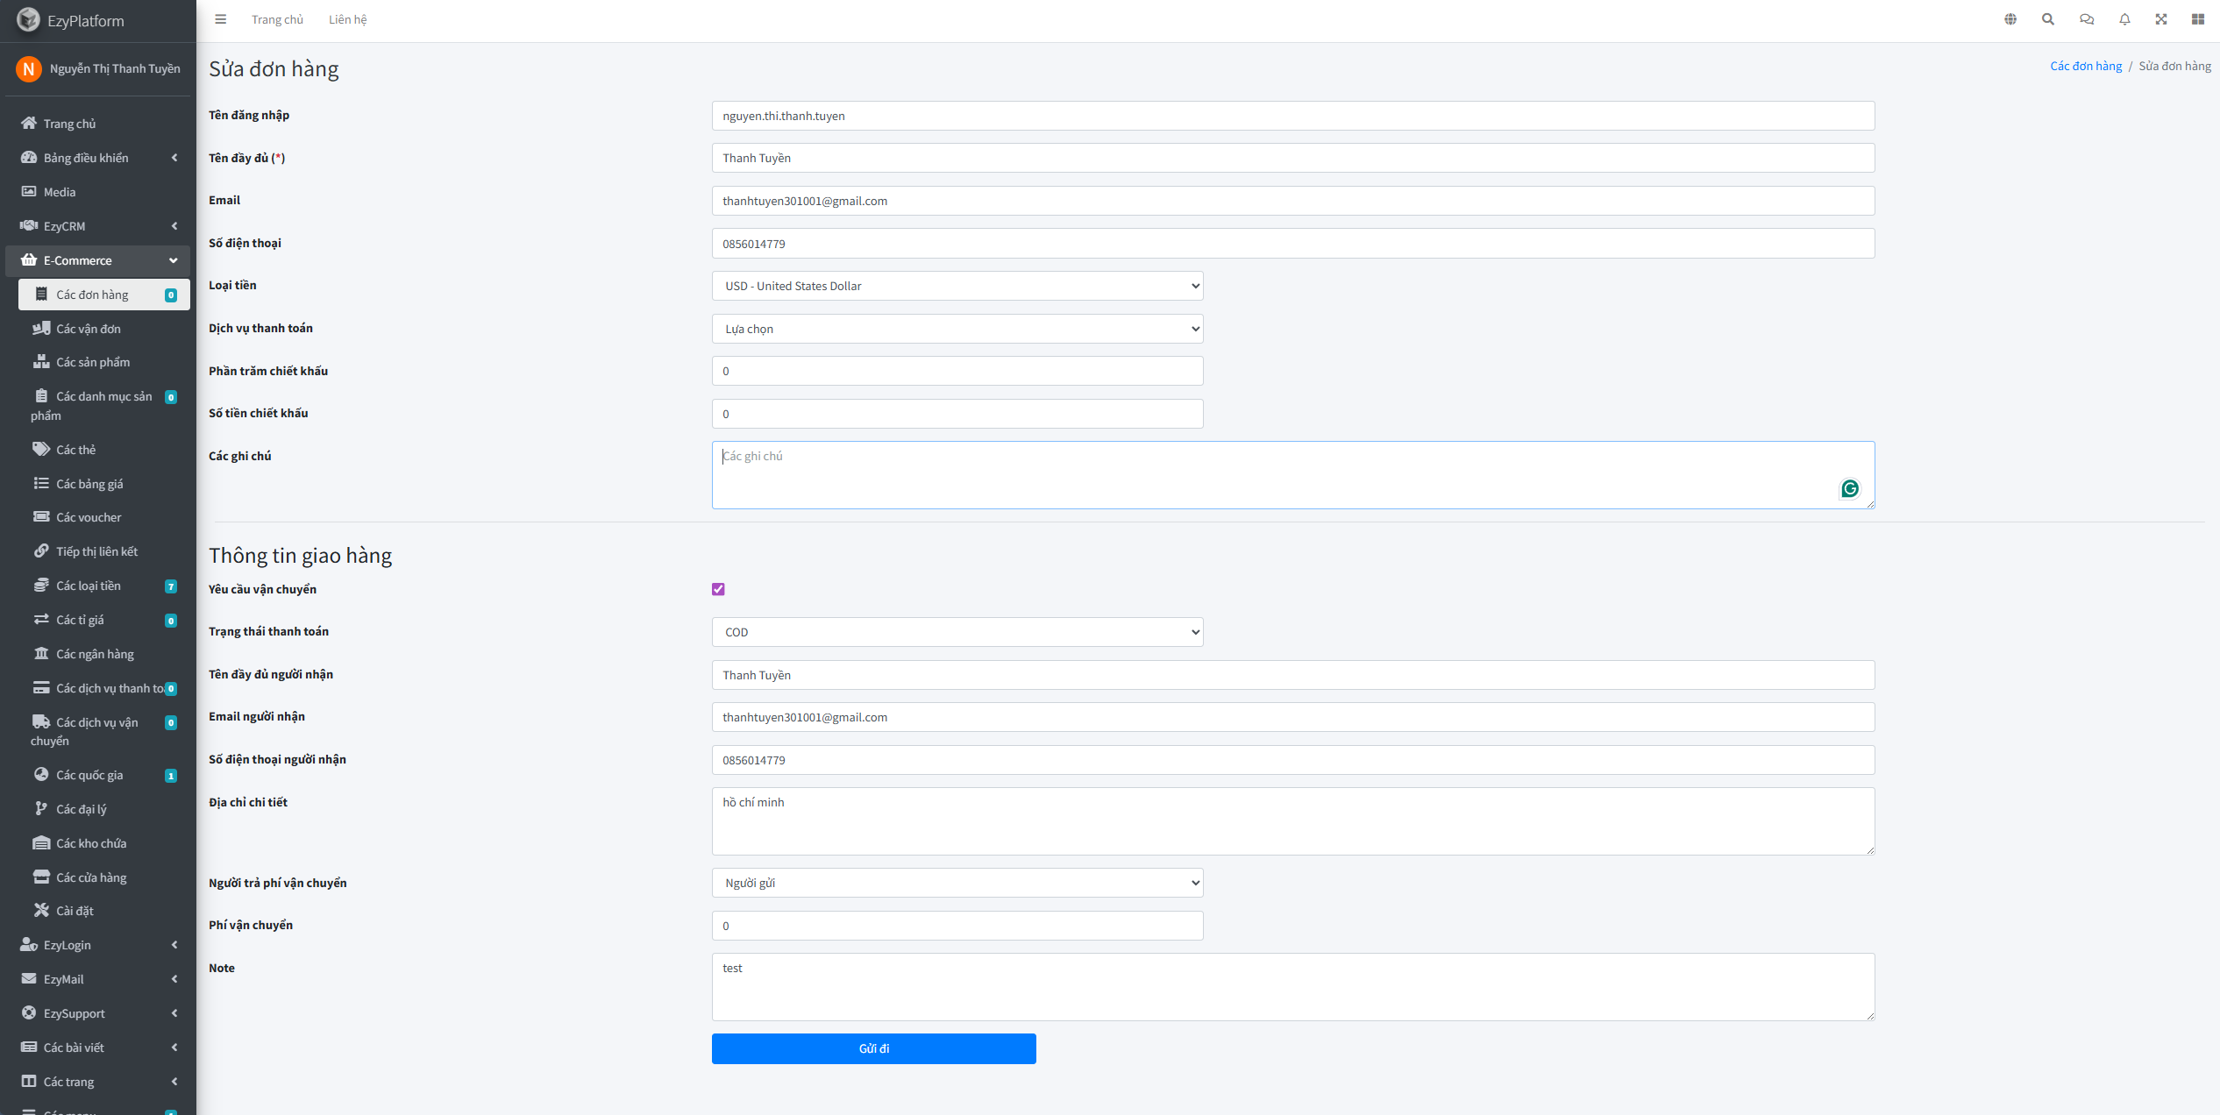Viewport: 2220px width, 1115px height.
Task: Open the Loại tiền currency dropdown
Action: pyautogui.click(x=957, y=286)
